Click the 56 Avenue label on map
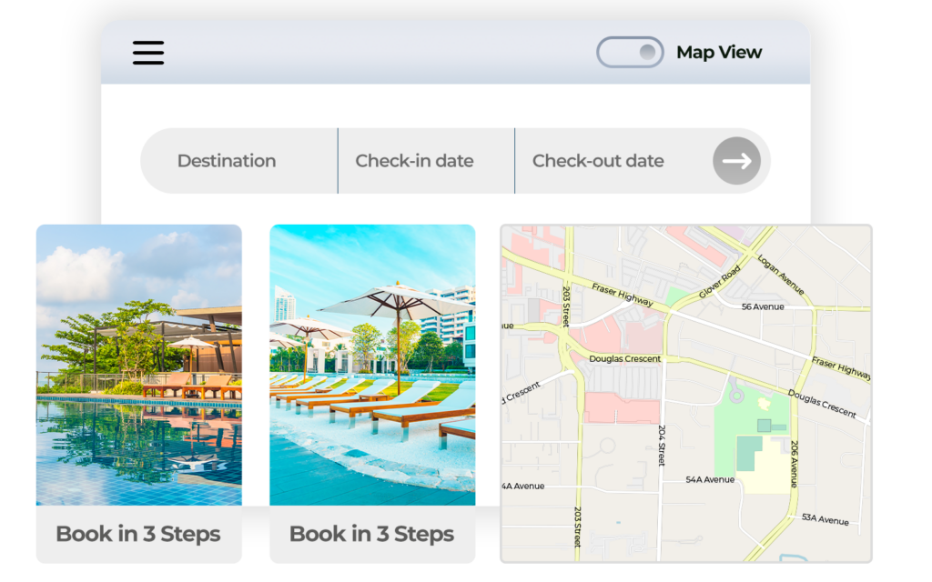Screen dimensions: 932x582 pyautogui.click(x=763, y=307)
